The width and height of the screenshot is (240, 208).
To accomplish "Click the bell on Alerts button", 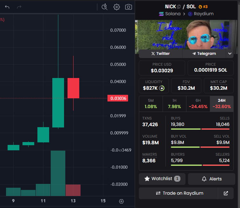I will 204,179.
